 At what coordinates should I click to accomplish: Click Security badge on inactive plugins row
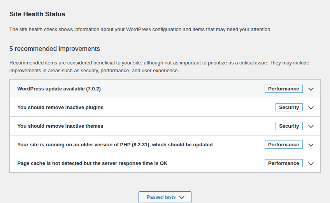(x=289, y=107)
